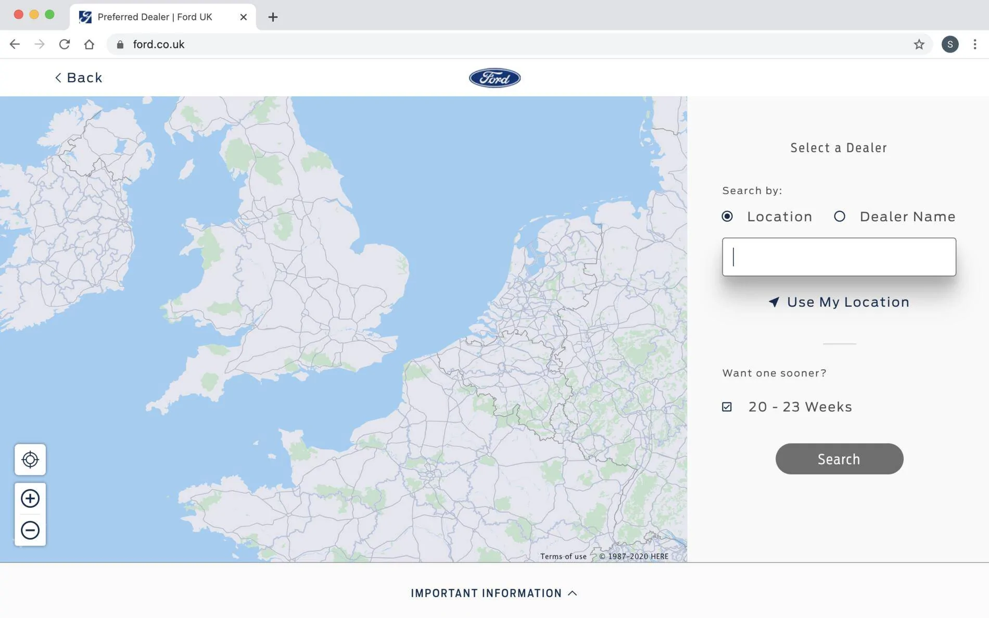Click the Search button
This screenshot has height=618, width=989.
pos(839,459)
